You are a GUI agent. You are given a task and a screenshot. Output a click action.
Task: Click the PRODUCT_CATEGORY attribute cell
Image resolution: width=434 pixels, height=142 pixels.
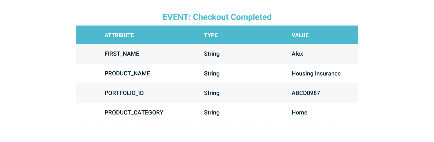pyautogui.click(x=134, y=113)
